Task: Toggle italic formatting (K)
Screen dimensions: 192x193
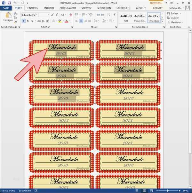Action: (x=28, y=21)
